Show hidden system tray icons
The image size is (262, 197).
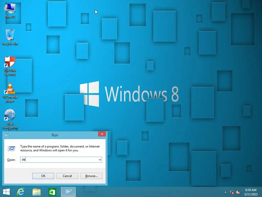[225, 192]
